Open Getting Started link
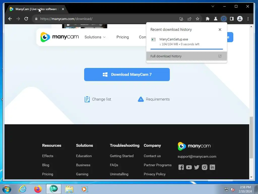The image size is (258, 194). 122,156
